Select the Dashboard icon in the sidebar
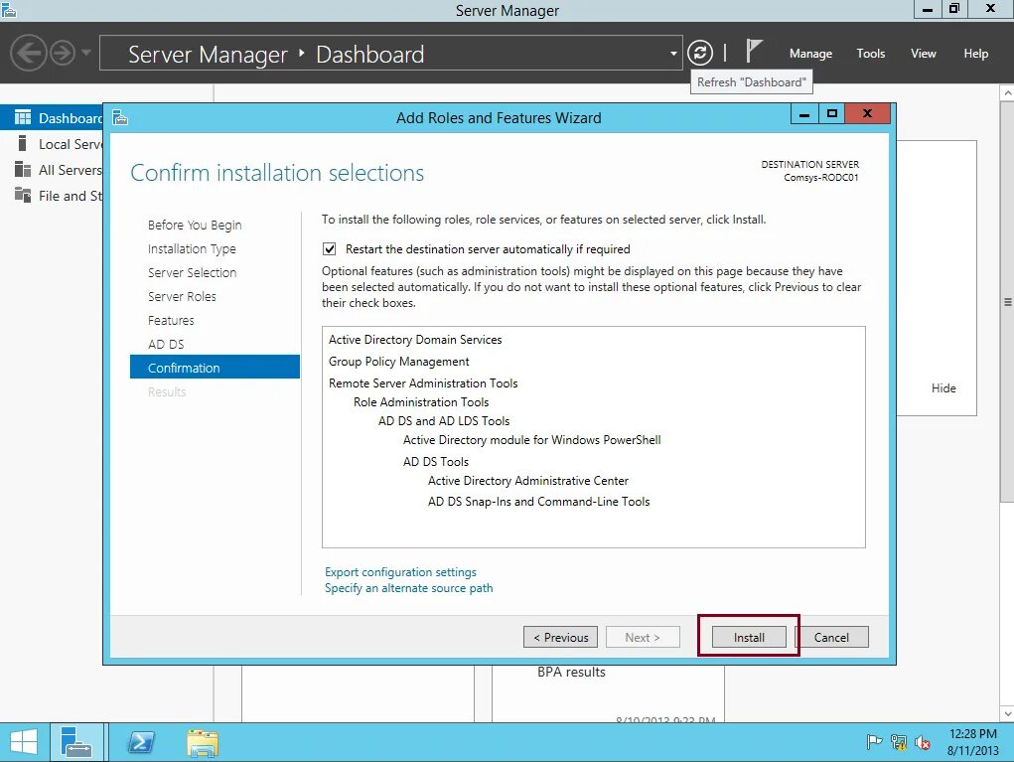Screen dimensions: 1014x762 pos(23,118)
